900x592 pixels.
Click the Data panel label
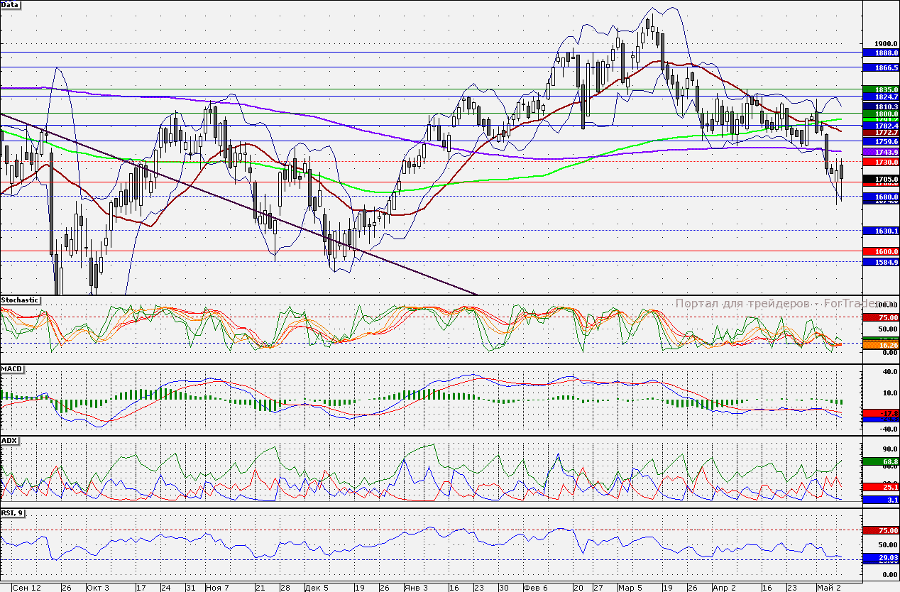[11, 5]
